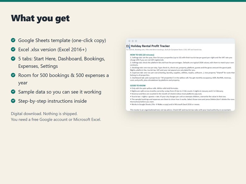Click the middle window dot in preview title bar
The image size is (246, 184).
[133, 41]
